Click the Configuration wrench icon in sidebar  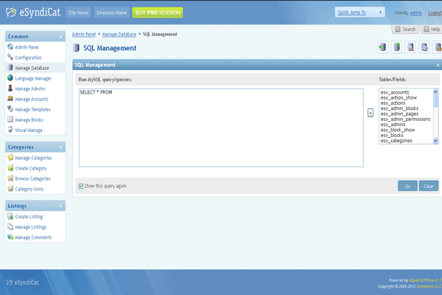pos(10,58)
